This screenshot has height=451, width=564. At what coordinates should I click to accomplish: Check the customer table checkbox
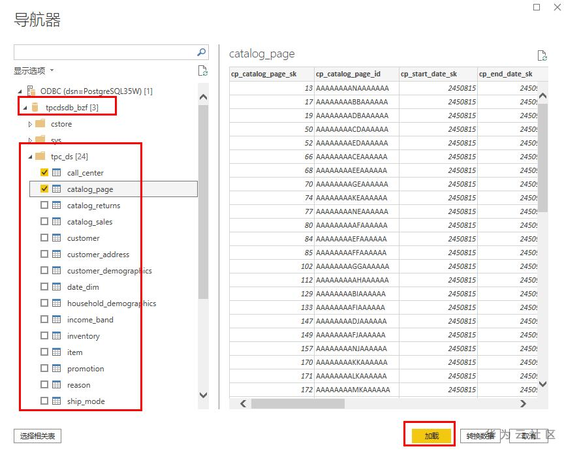44,238
